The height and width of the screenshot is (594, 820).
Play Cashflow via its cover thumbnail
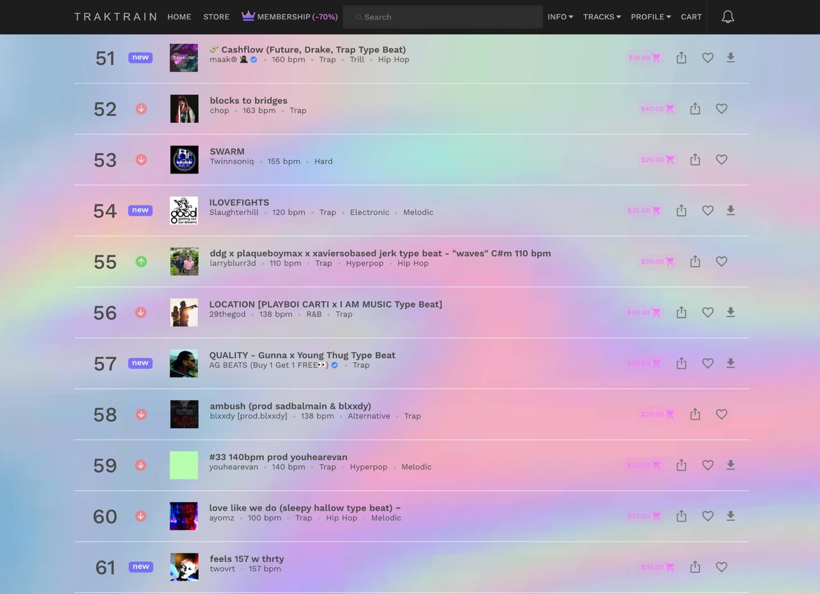184,58
